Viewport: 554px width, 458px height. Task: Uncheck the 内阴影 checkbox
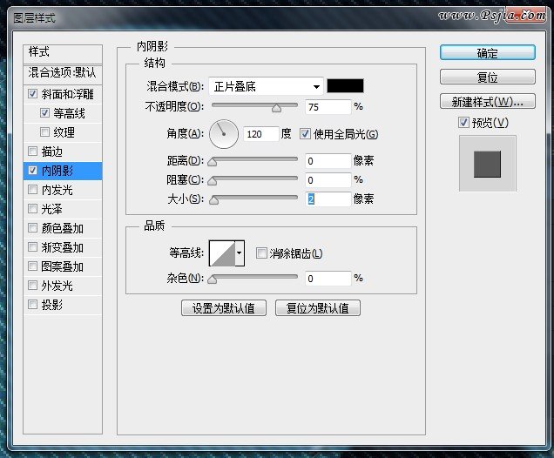pyautogui.click(x=32, y=171)
